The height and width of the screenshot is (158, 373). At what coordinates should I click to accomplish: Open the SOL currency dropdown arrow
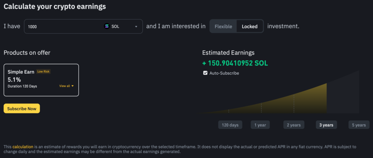coord(136,27)
